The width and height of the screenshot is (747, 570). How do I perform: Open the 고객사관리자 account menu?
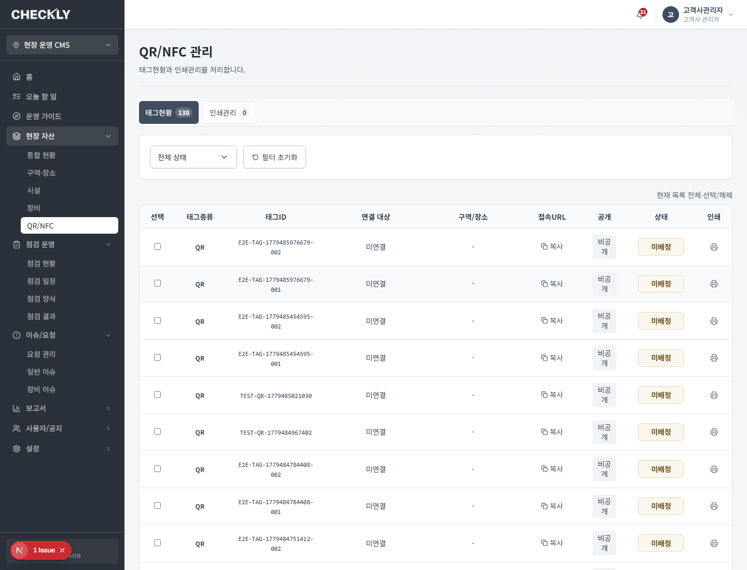(698, 15)
